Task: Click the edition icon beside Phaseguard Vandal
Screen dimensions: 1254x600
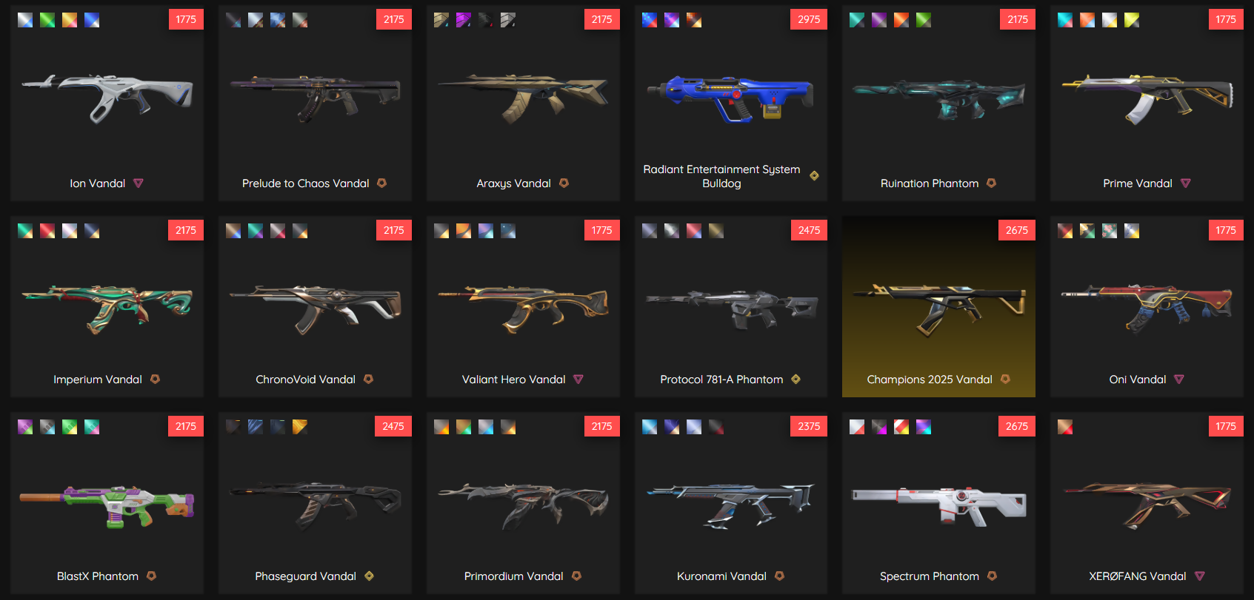Action: coord(369,576)
